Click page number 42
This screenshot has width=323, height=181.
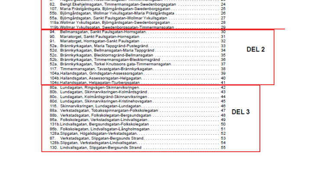pos(223,87)
